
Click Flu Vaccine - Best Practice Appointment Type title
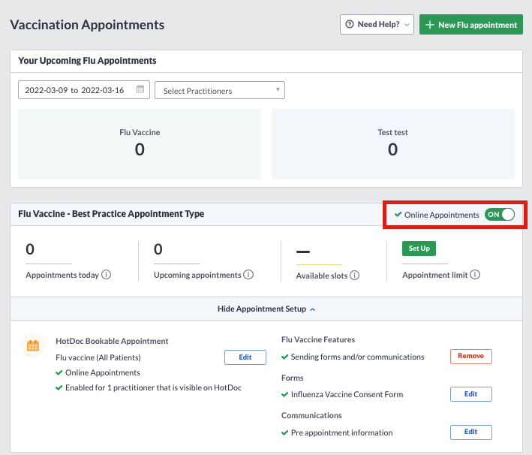coord(111,213)
